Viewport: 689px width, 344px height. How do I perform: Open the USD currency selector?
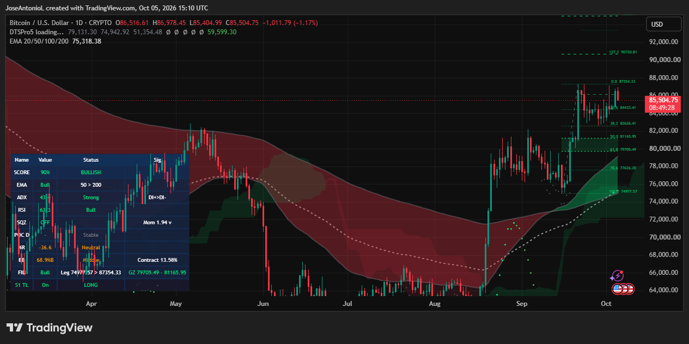pyautogui.click(x=664, y=24)
